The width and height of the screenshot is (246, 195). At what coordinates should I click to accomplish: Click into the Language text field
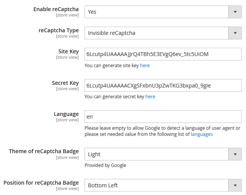tap(163, 117)
